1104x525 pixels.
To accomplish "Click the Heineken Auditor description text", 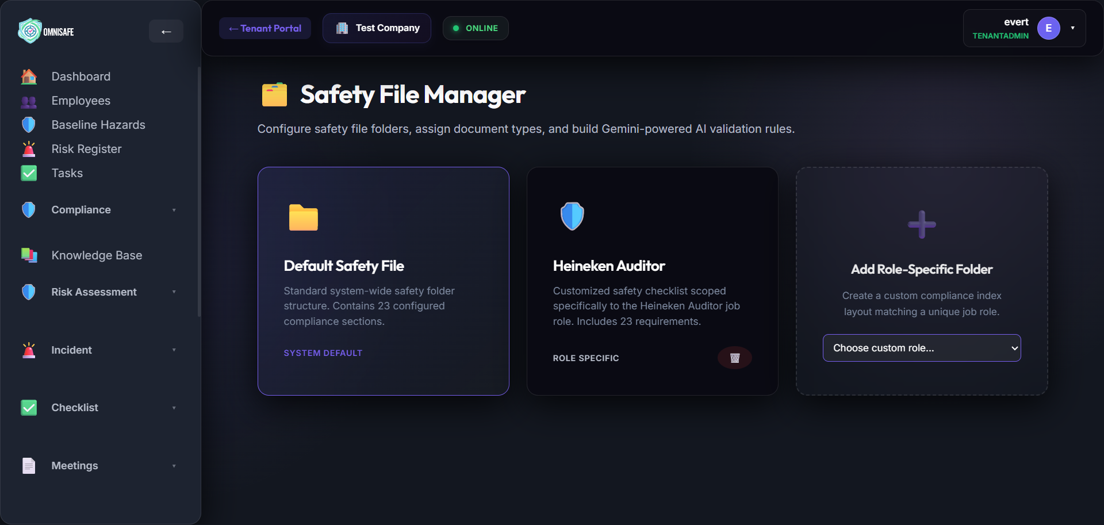I will point(646,306).
